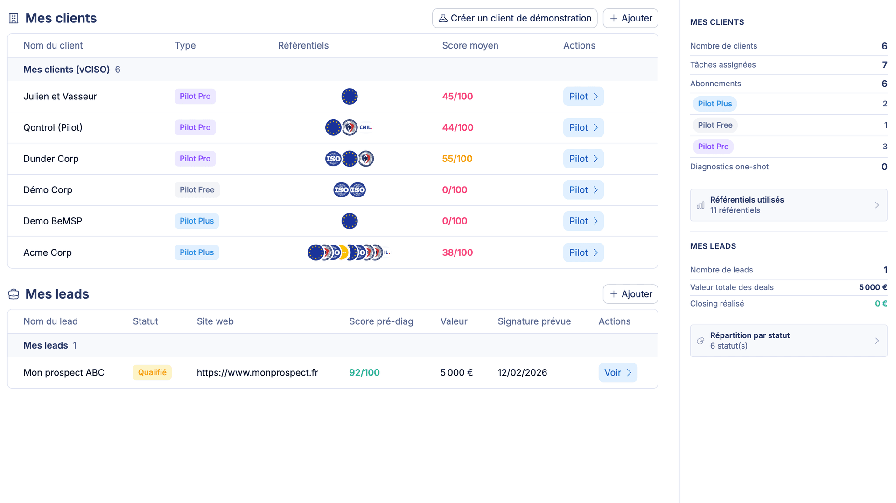Click first ISO badge in Démo Corp row

pos(341,190)
